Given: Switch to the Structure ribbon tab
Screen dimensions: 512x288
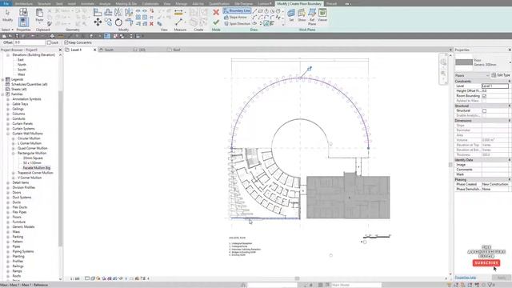Looking at the screenshot, I should coord(44,3).
